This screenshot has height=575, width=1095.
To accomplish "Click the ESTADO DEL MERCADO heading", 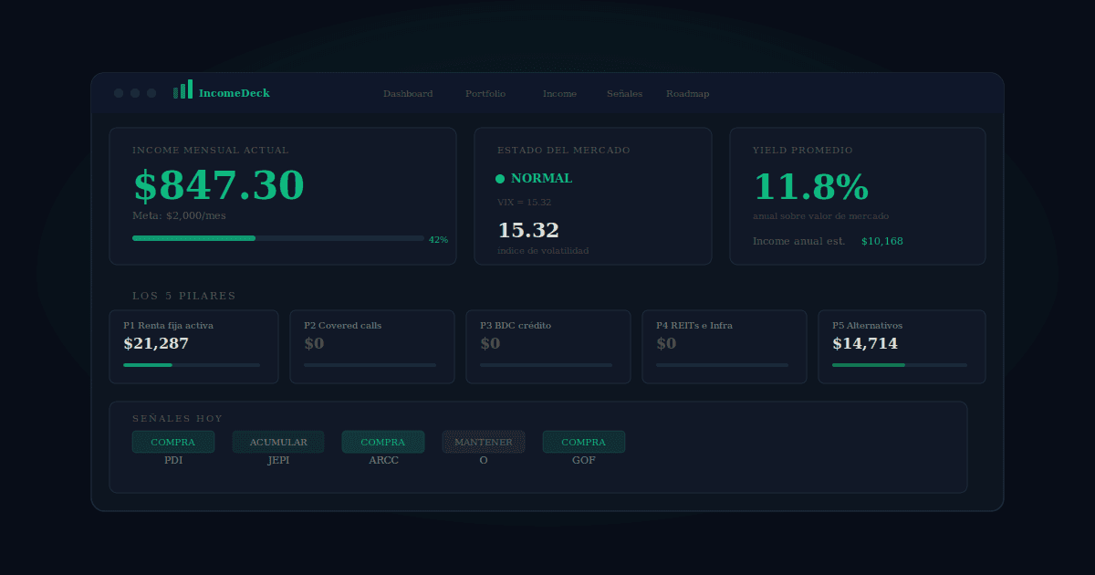I will (564, 150).
